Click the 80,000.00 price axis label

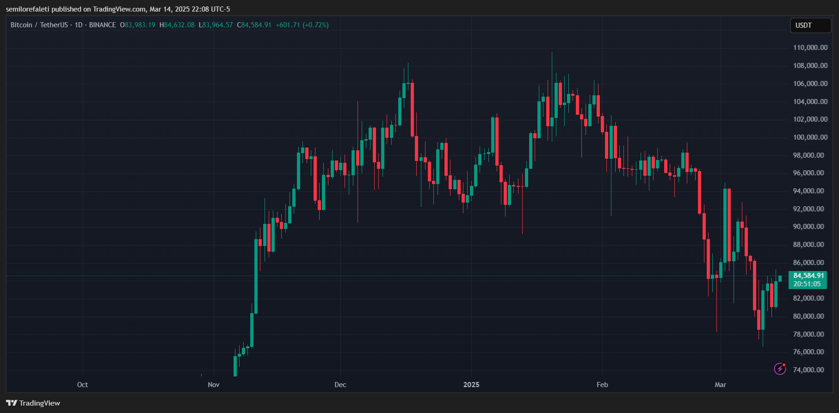808,316
